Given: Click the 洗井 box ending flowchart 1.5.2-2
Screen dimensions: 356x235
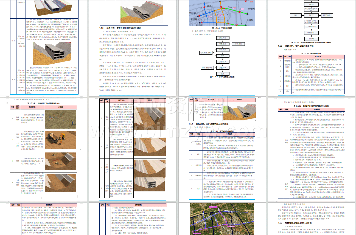Looking at the screenshot, I should coord(222,73).
